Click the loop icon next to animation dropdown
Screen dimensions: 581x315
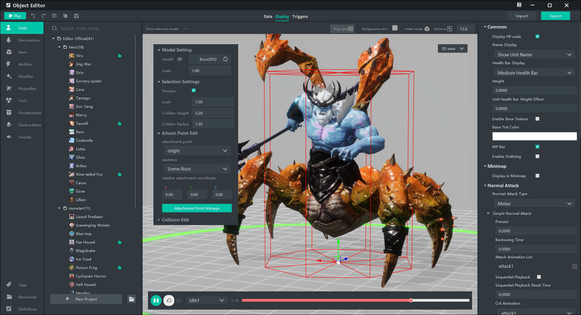(179, 300)
